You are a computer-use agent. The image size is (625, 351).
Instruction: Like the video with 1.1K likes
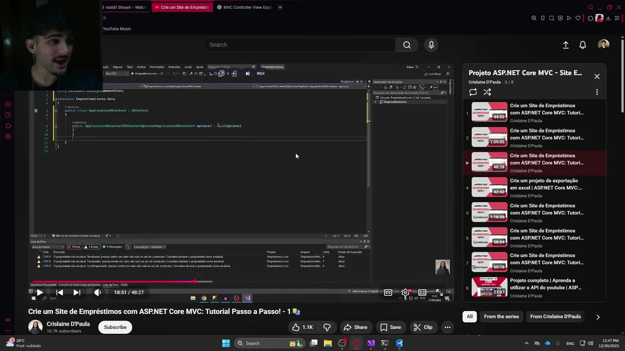(302, 327)
